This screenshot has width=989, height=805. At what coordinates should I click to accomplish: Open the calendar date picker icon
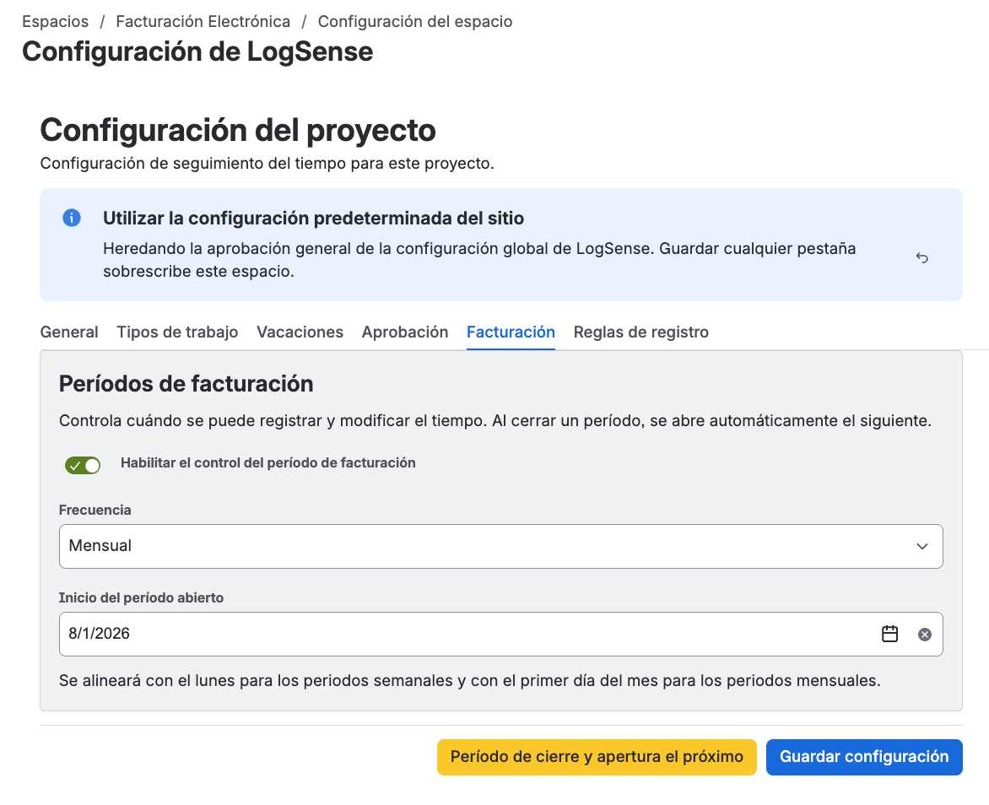889,634
